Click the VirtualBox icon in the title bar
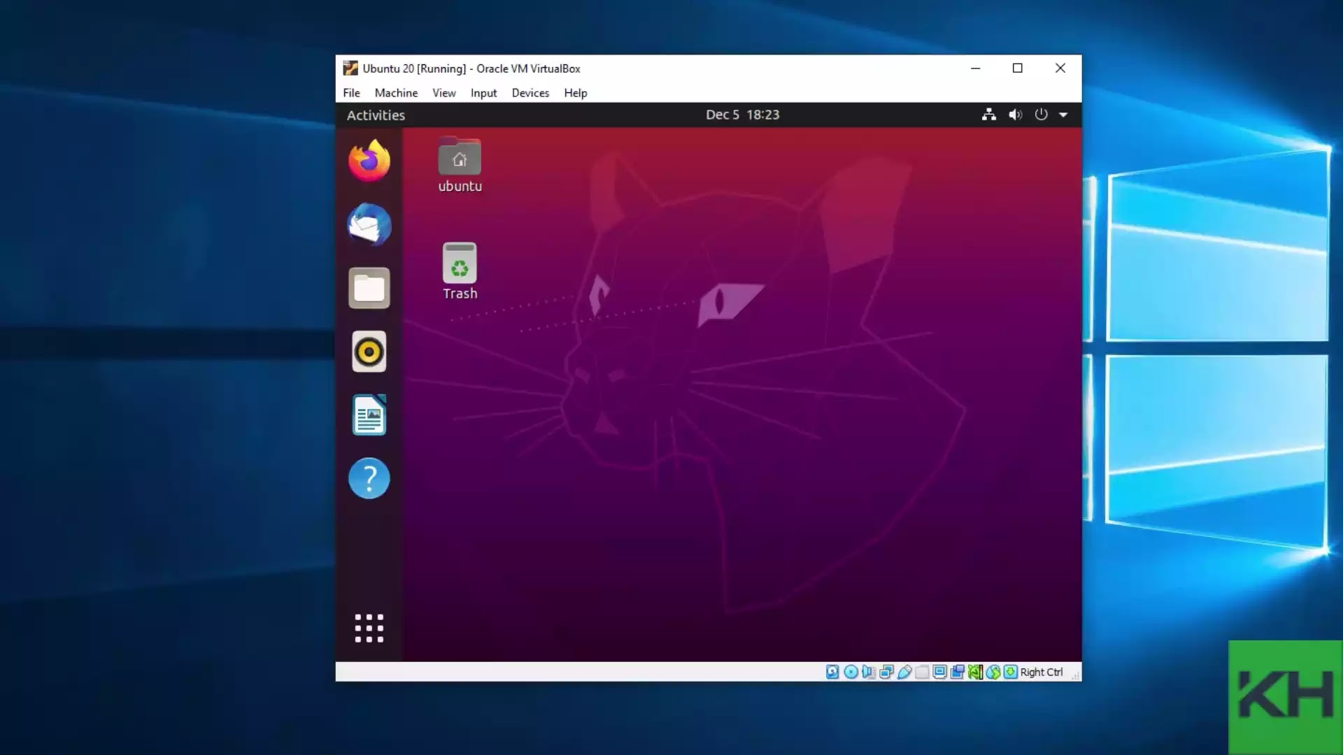 click(350, 69)
